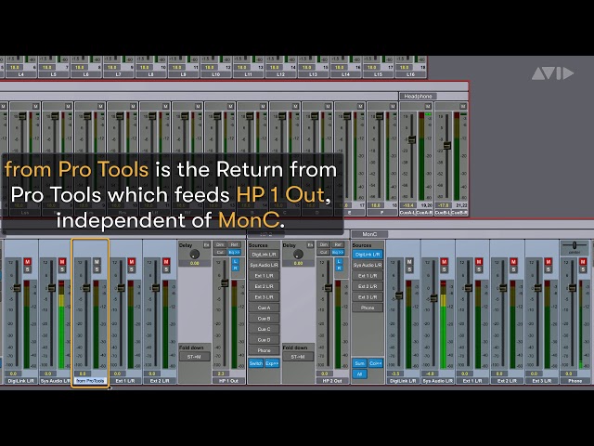The width and height of the screenshot is (594, 446).
Task: Expand sources with the Exp>> button
Action: (x=272, y=363)
